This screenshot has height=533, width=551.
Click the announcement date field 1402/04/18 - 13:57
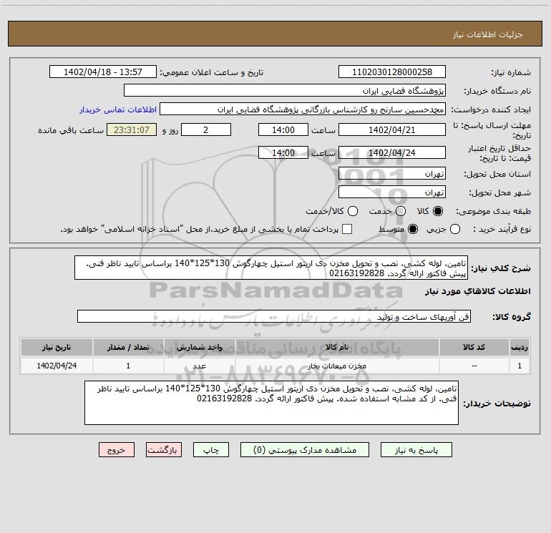[103, 72]
